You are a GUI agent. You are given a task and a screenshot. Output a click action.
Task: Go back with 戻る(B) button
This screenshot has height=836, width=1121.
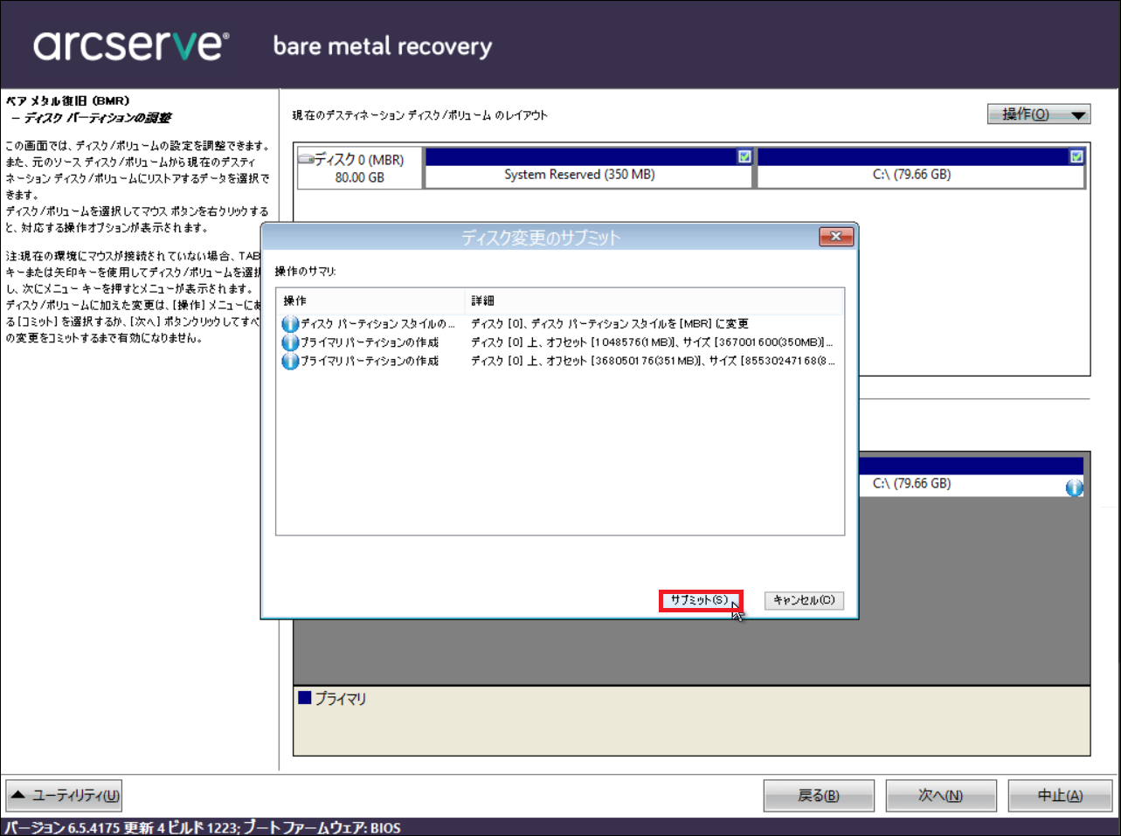coord(818,796)
